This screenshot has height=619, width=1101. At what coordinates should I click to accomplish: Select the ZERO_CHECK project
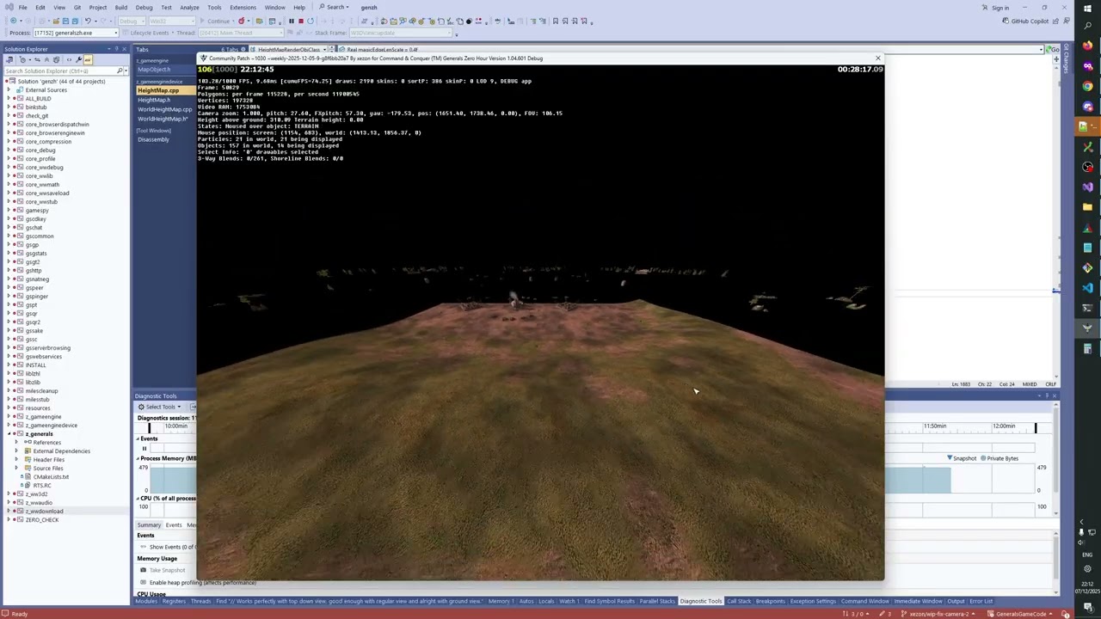(x=42, y=520)
